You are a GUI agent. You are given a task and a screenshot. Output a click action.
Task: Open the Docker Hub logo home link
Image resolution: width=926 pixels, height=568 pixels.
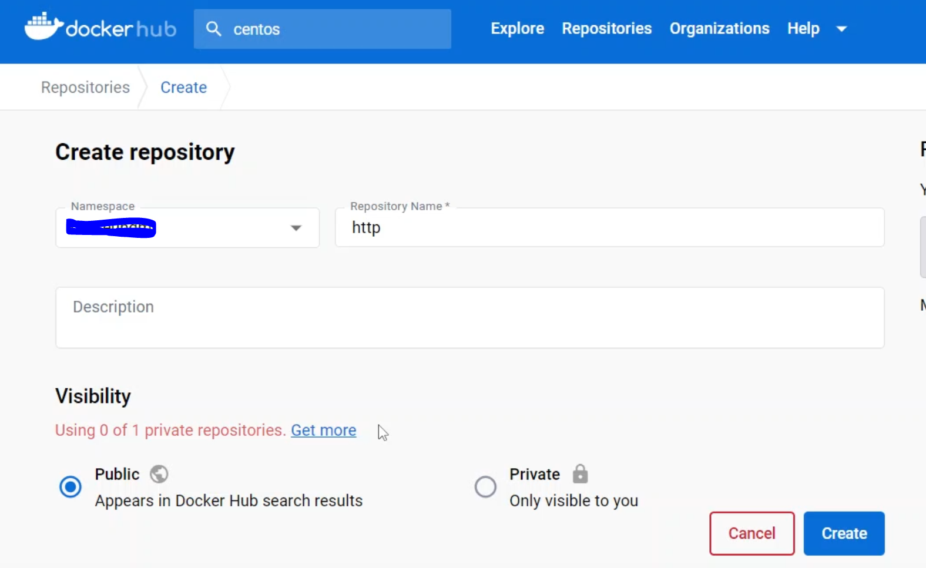100,27
